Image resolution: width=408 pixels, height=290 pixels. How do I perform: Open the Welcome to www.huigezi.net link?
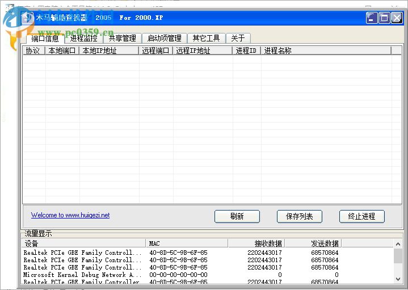coord(70,215)
